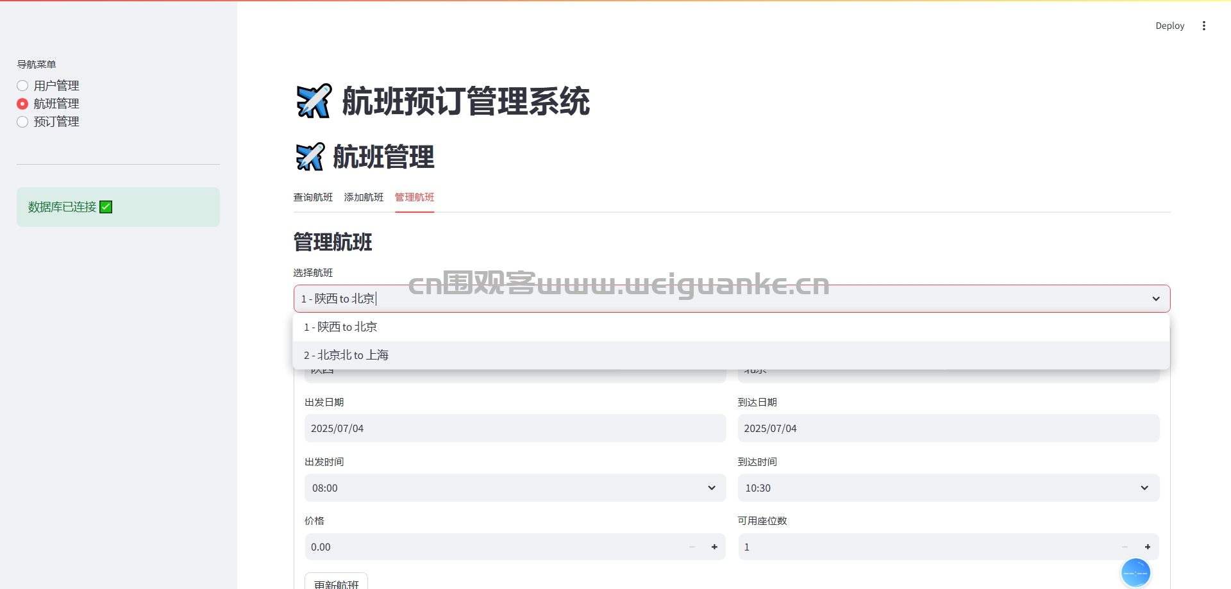Click the 选择航班 field label
The width and height of the screenshot is (1231, 589).
[x=313, y=272]
